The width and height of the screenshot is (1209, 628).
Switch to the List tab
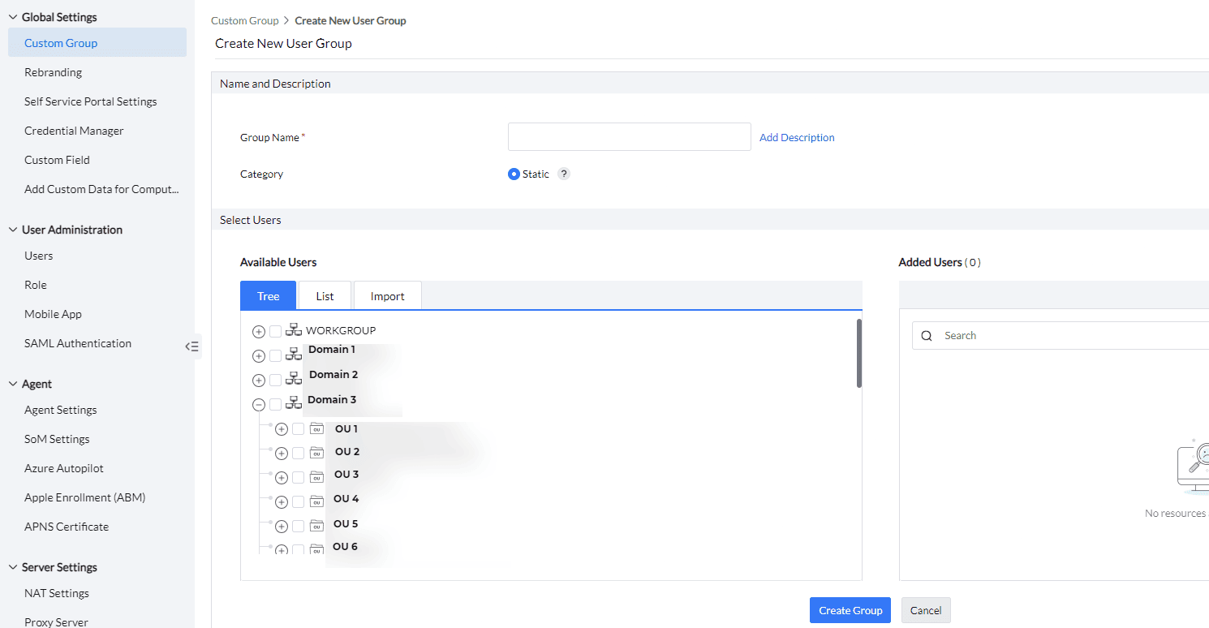[x=325, y=295]
